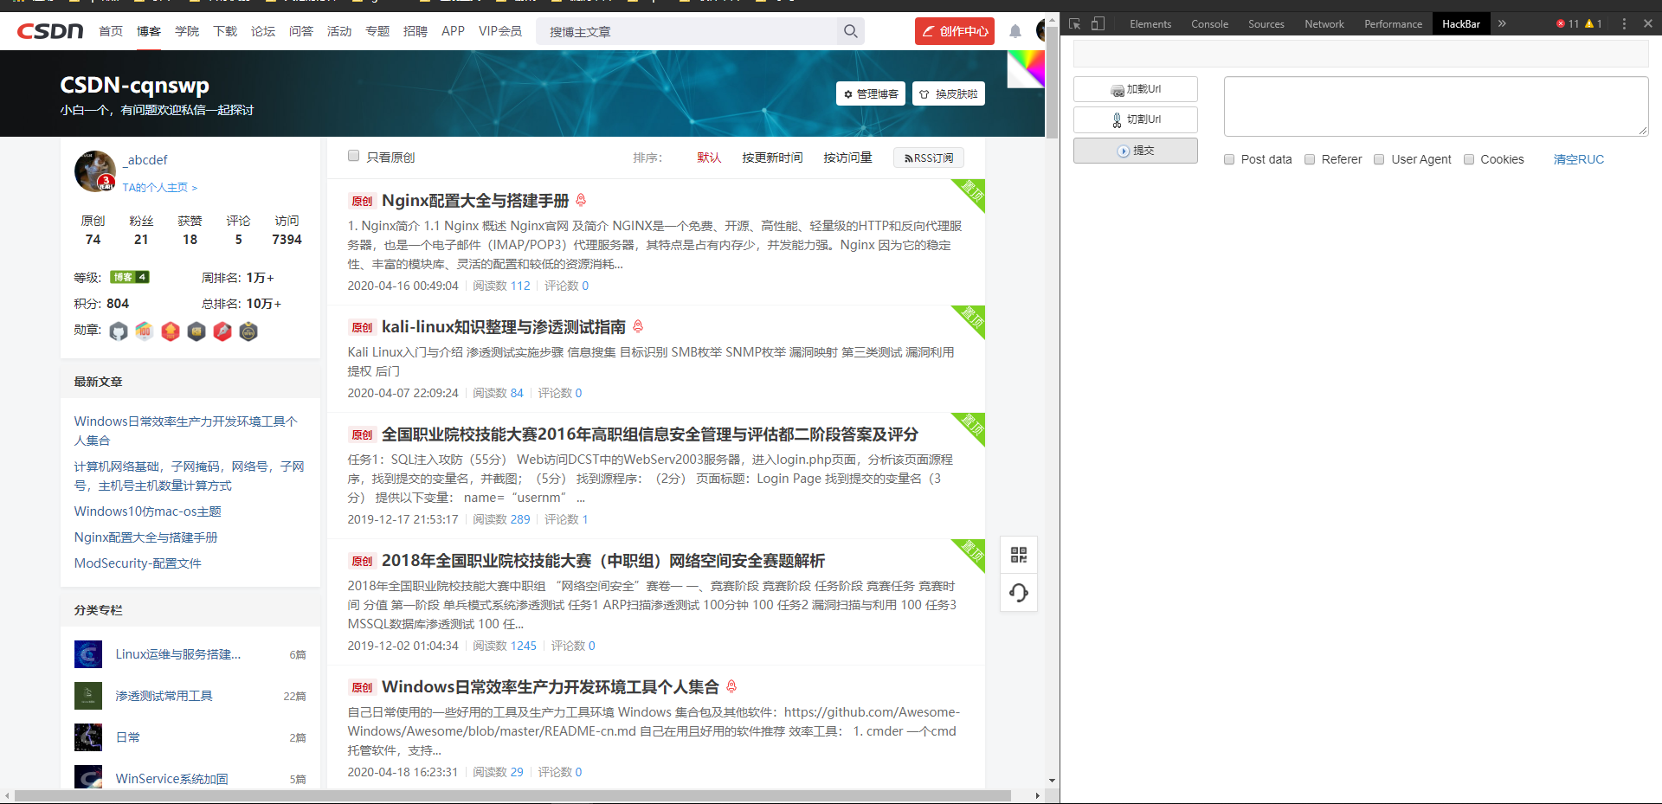Enable Cookies checkbox in HackBar
Image resolution: width=1662 pixels, height=804 pixels.
click(1469, 159)
